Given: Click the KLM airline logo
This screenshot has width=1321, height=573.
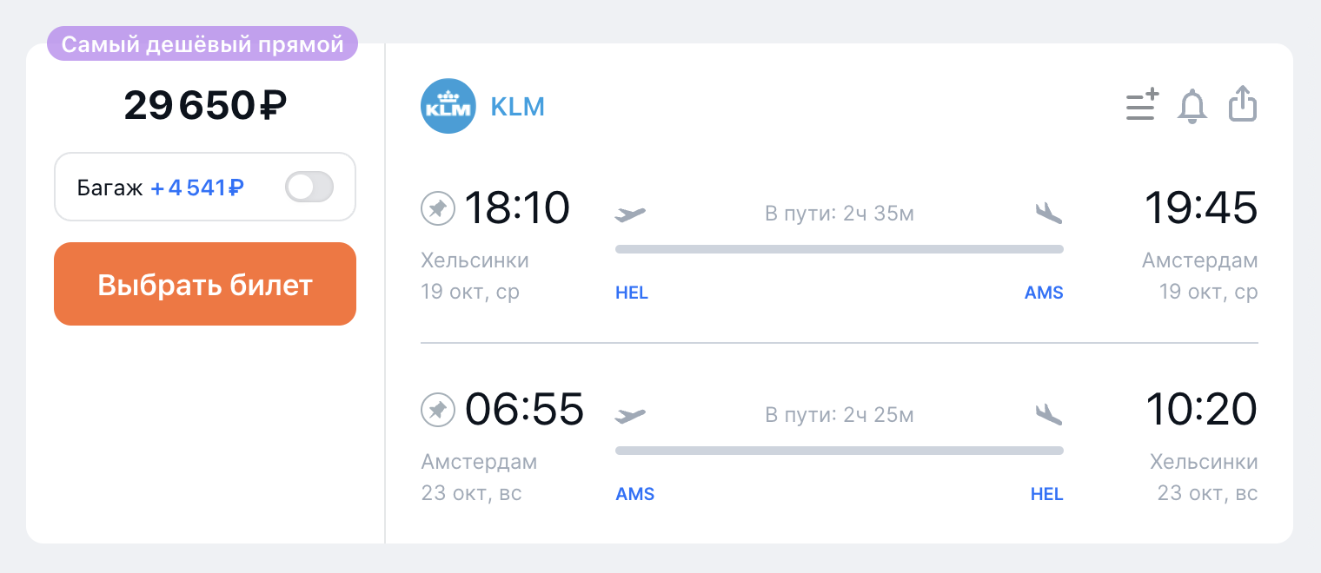Looking at the screenshot, I should [448, 106].
